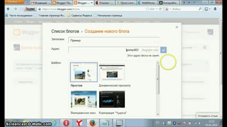Viewport: 227px width, 127px height.
Task: Switch to the WebMoney tab
Action: 148,3
